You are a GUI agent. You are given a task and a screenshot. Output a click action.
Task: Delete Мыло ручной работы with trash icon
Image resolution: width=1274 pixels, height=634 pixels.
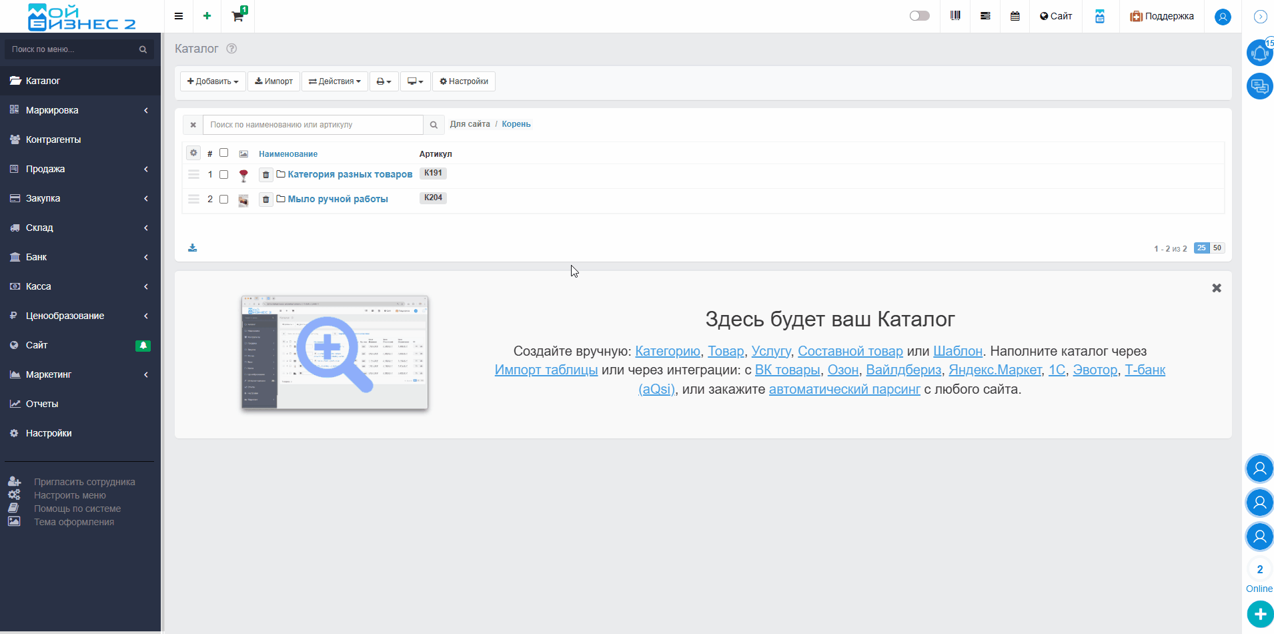(265, 199)
